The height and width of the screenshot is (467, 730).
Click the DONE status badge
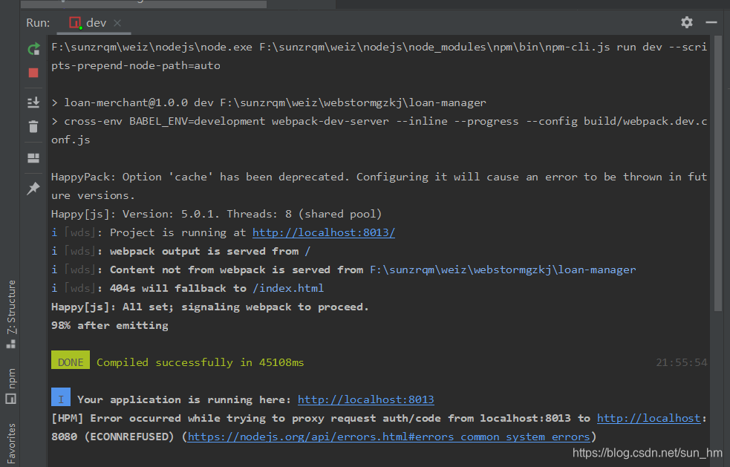tap(71, 360)
